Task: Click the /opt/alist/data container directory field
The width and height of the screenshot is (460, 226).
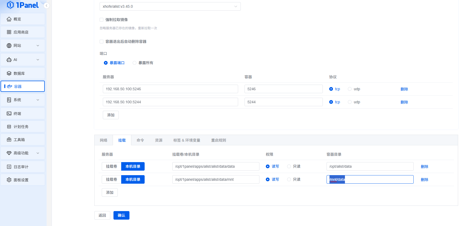Action: pyautogui.click(x=370, y=166)
